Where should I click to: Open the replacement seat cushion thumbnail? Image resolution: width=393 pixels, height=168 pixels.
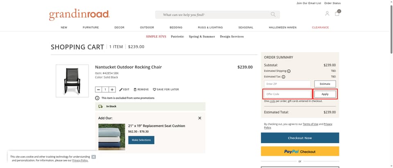point(111,137)
